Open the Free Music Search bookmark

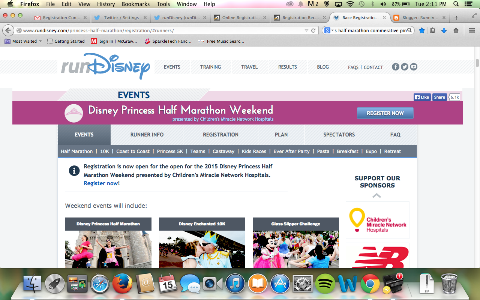[221, 41]
